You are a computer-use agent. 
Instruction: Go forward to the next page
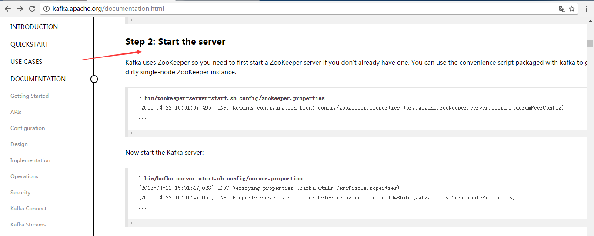pos(20,9)
